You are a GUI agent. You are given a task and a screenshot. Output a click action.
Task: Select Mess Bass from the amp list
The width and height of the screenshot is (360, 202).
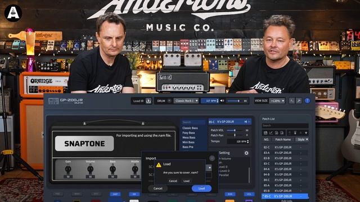[x=189, y=137]
